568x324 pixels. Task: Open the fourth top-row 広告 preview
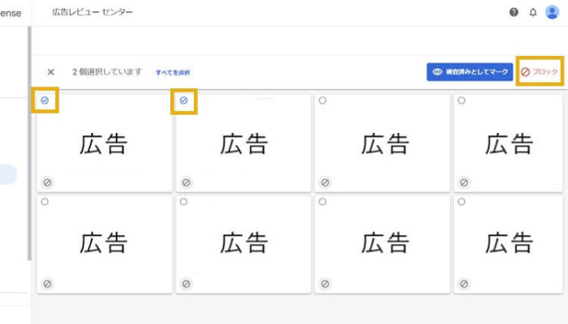coord(508,143)
